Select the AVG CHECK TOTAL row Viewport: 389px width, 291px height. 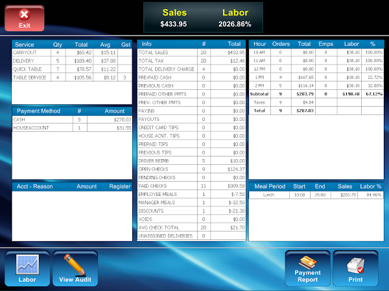tap(191, 228)
